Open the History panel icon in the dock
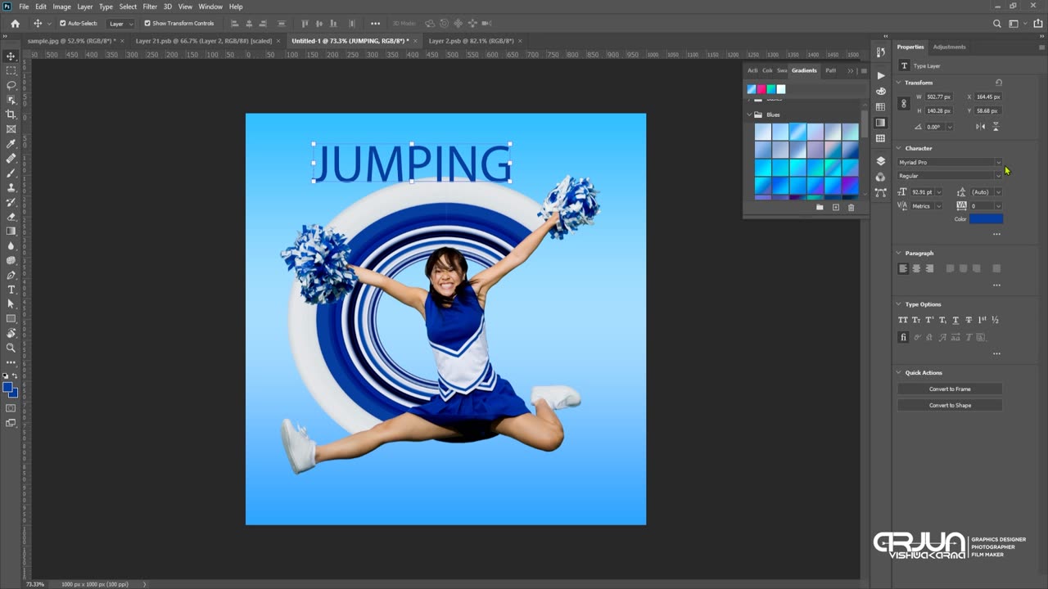The height and width of the screenshot is (589, 1048). 880,52
